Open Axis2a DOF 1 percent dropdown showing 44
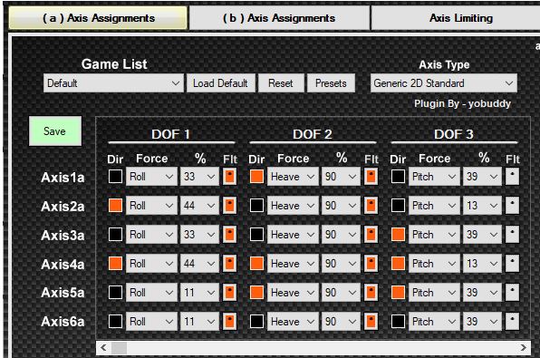 (199, 206)
